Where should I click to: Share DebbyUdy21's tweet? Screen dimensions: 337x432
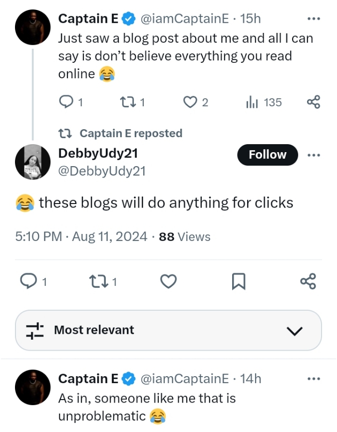[308, 282]
